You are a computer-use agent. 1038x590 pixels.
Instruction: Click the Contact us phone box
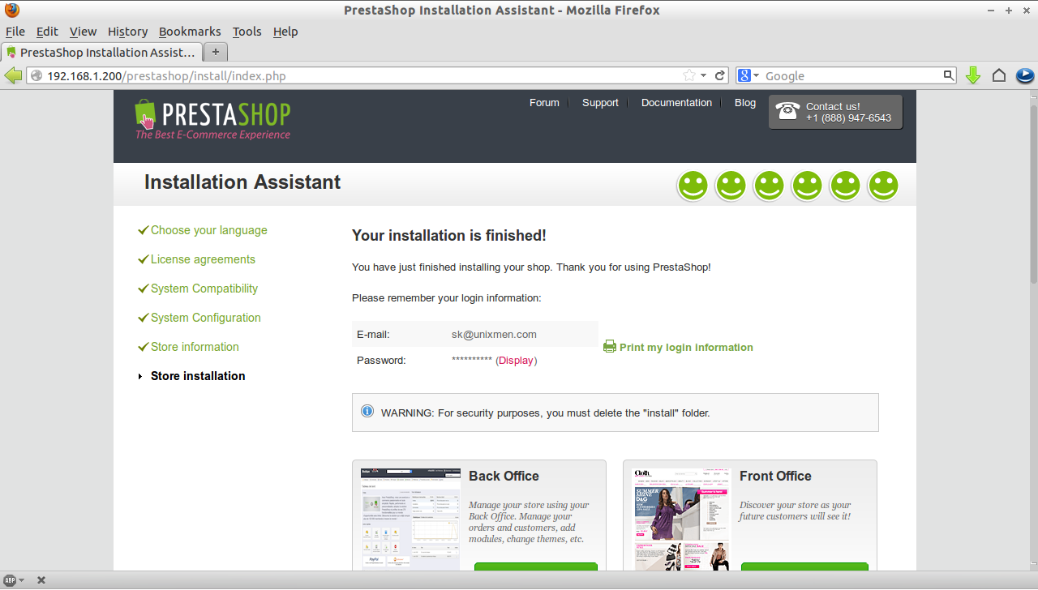(x=835, y=112)
